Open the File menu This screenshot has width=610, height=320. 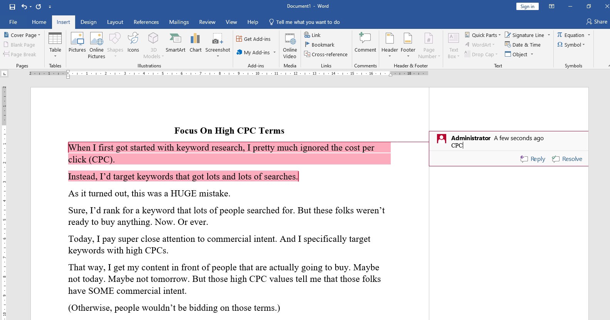click(13, 22)
